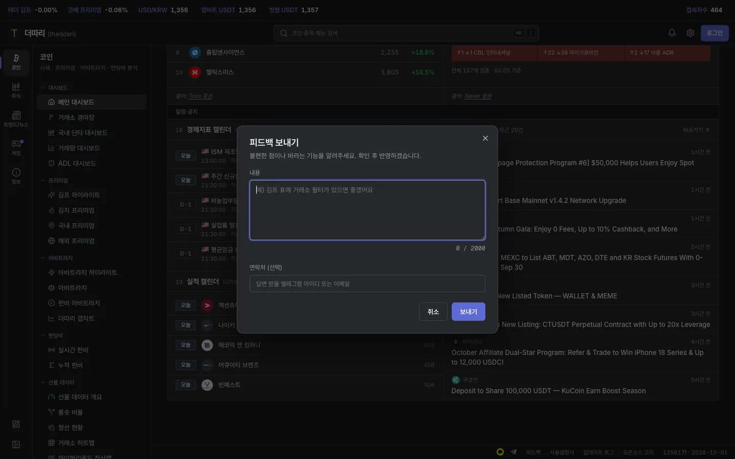The width and height of the screenshot is (735, 459).
Task: Select the 매코믹 앤 컴퍼니 earnings row
Action: (x=305, y=345)
